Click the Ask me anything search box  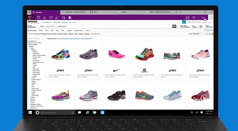pos(55,113)
